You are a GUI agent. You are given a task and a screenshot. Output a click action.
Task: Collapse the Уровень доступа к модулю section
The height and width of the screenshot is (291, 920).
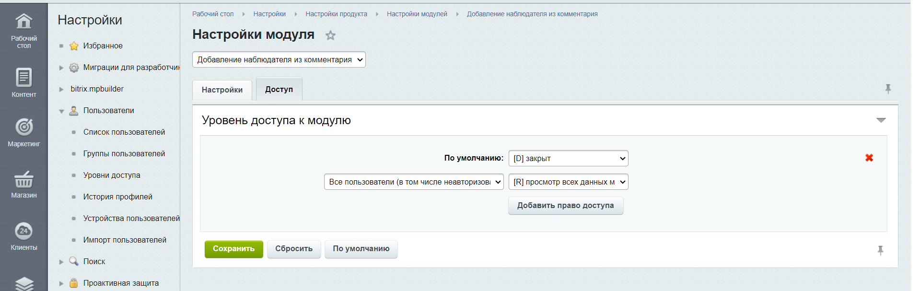click(881, 120)
